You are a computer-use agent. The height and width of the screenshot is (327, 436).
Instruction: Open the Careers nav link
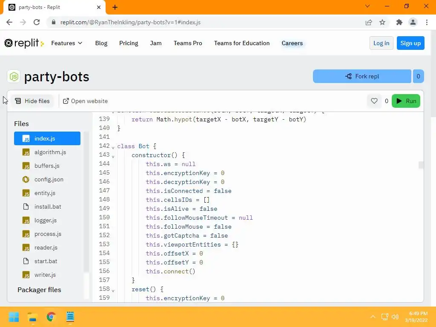292,43
